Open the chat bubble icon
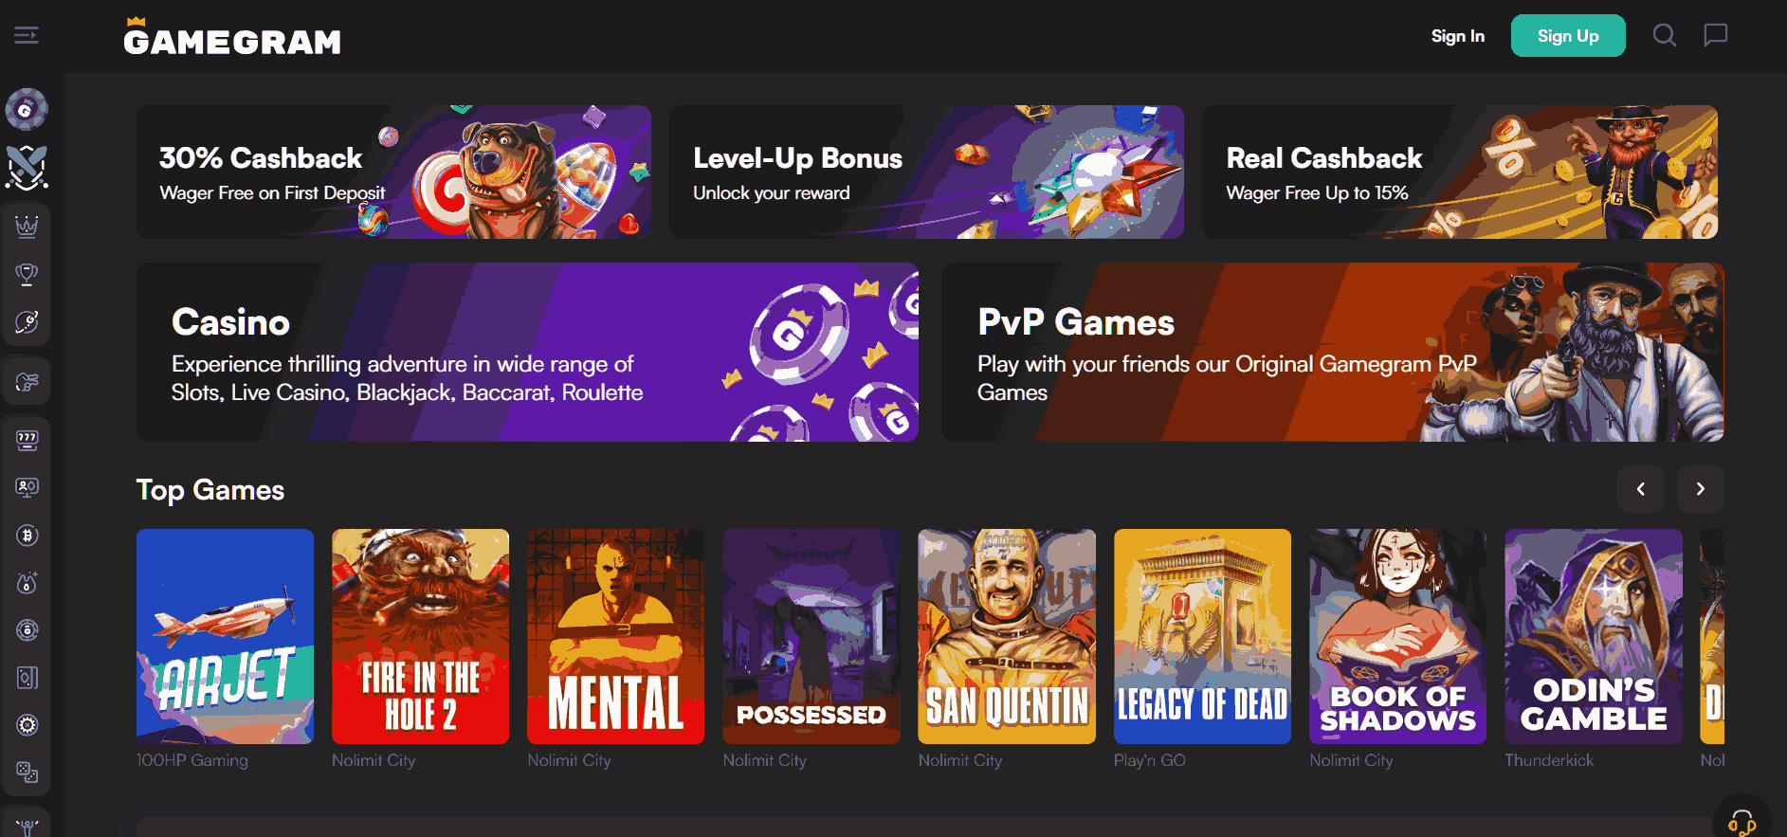 click(1715, 35)
